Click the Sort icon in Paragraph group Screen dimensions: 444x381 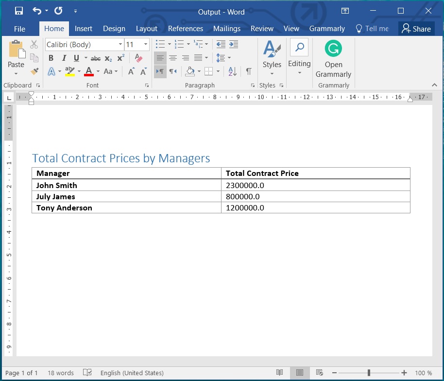pyautogui.click(x=232, y=71)
